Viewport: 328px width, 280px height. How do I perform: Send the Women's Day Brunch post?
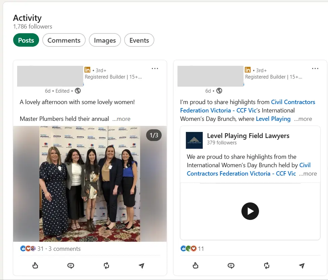pos(302,266)
